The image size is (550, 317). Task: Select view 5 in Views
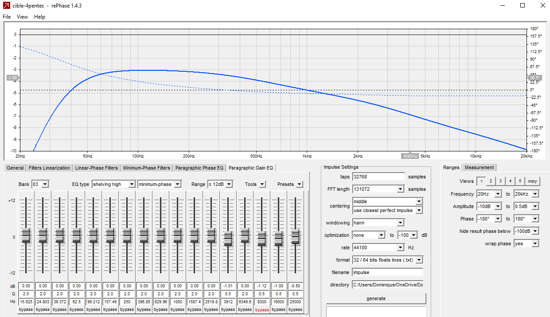(x=520, y=181)
